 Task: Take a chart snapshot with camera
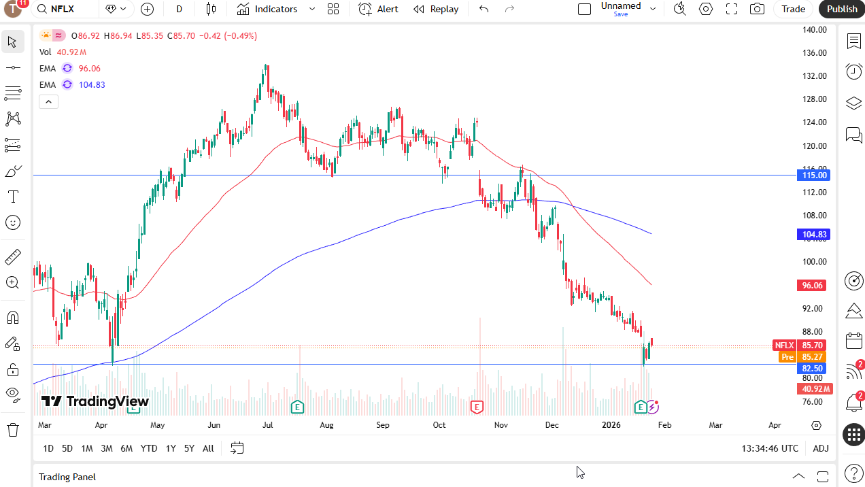click(757, 9)
